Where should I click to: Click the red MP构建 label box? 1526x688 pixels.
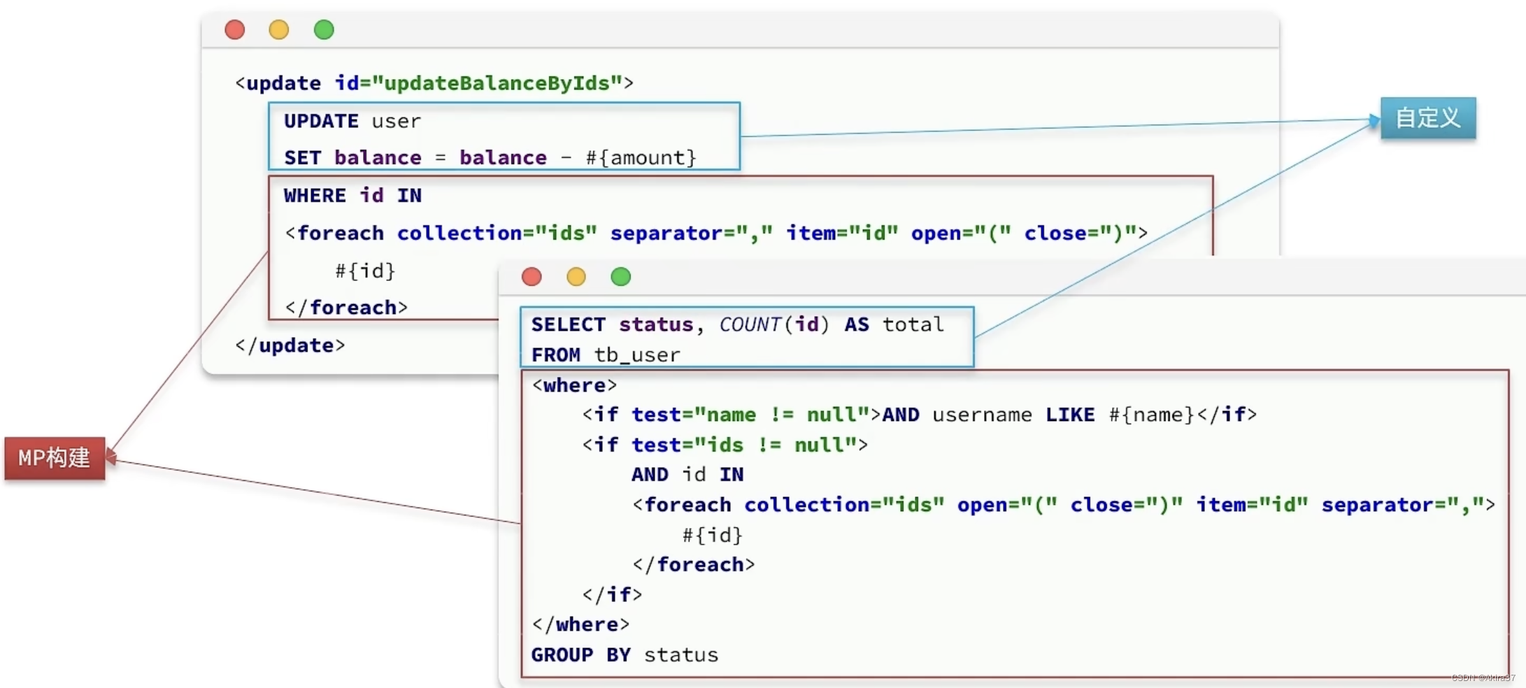55,458
